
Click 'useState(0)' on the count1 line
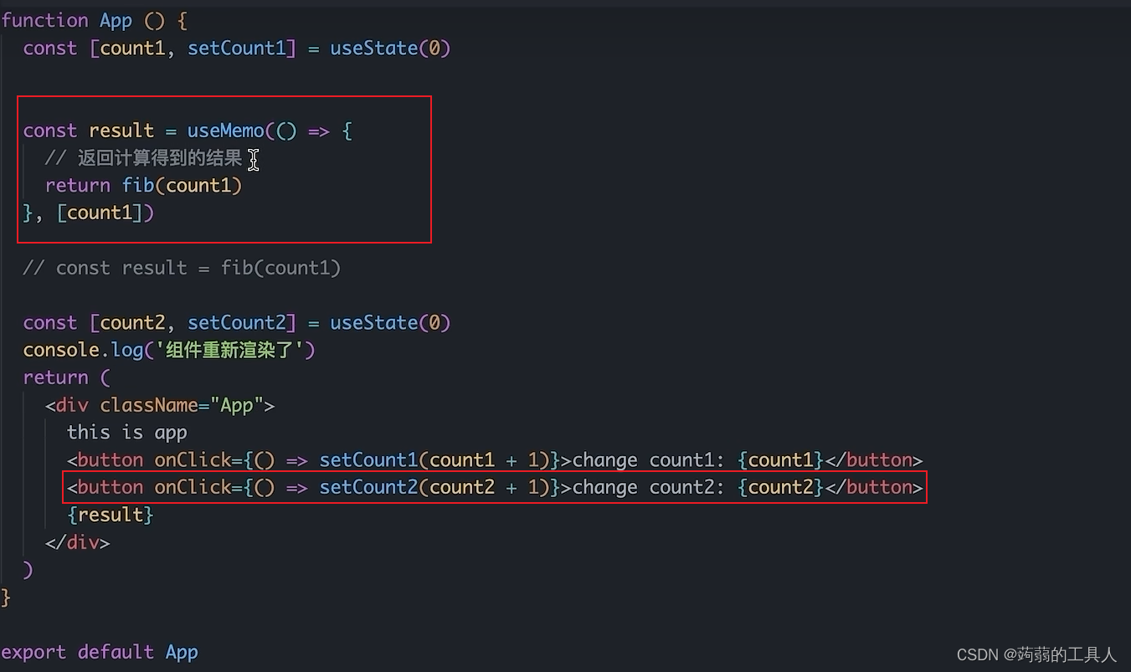(390, 48)
